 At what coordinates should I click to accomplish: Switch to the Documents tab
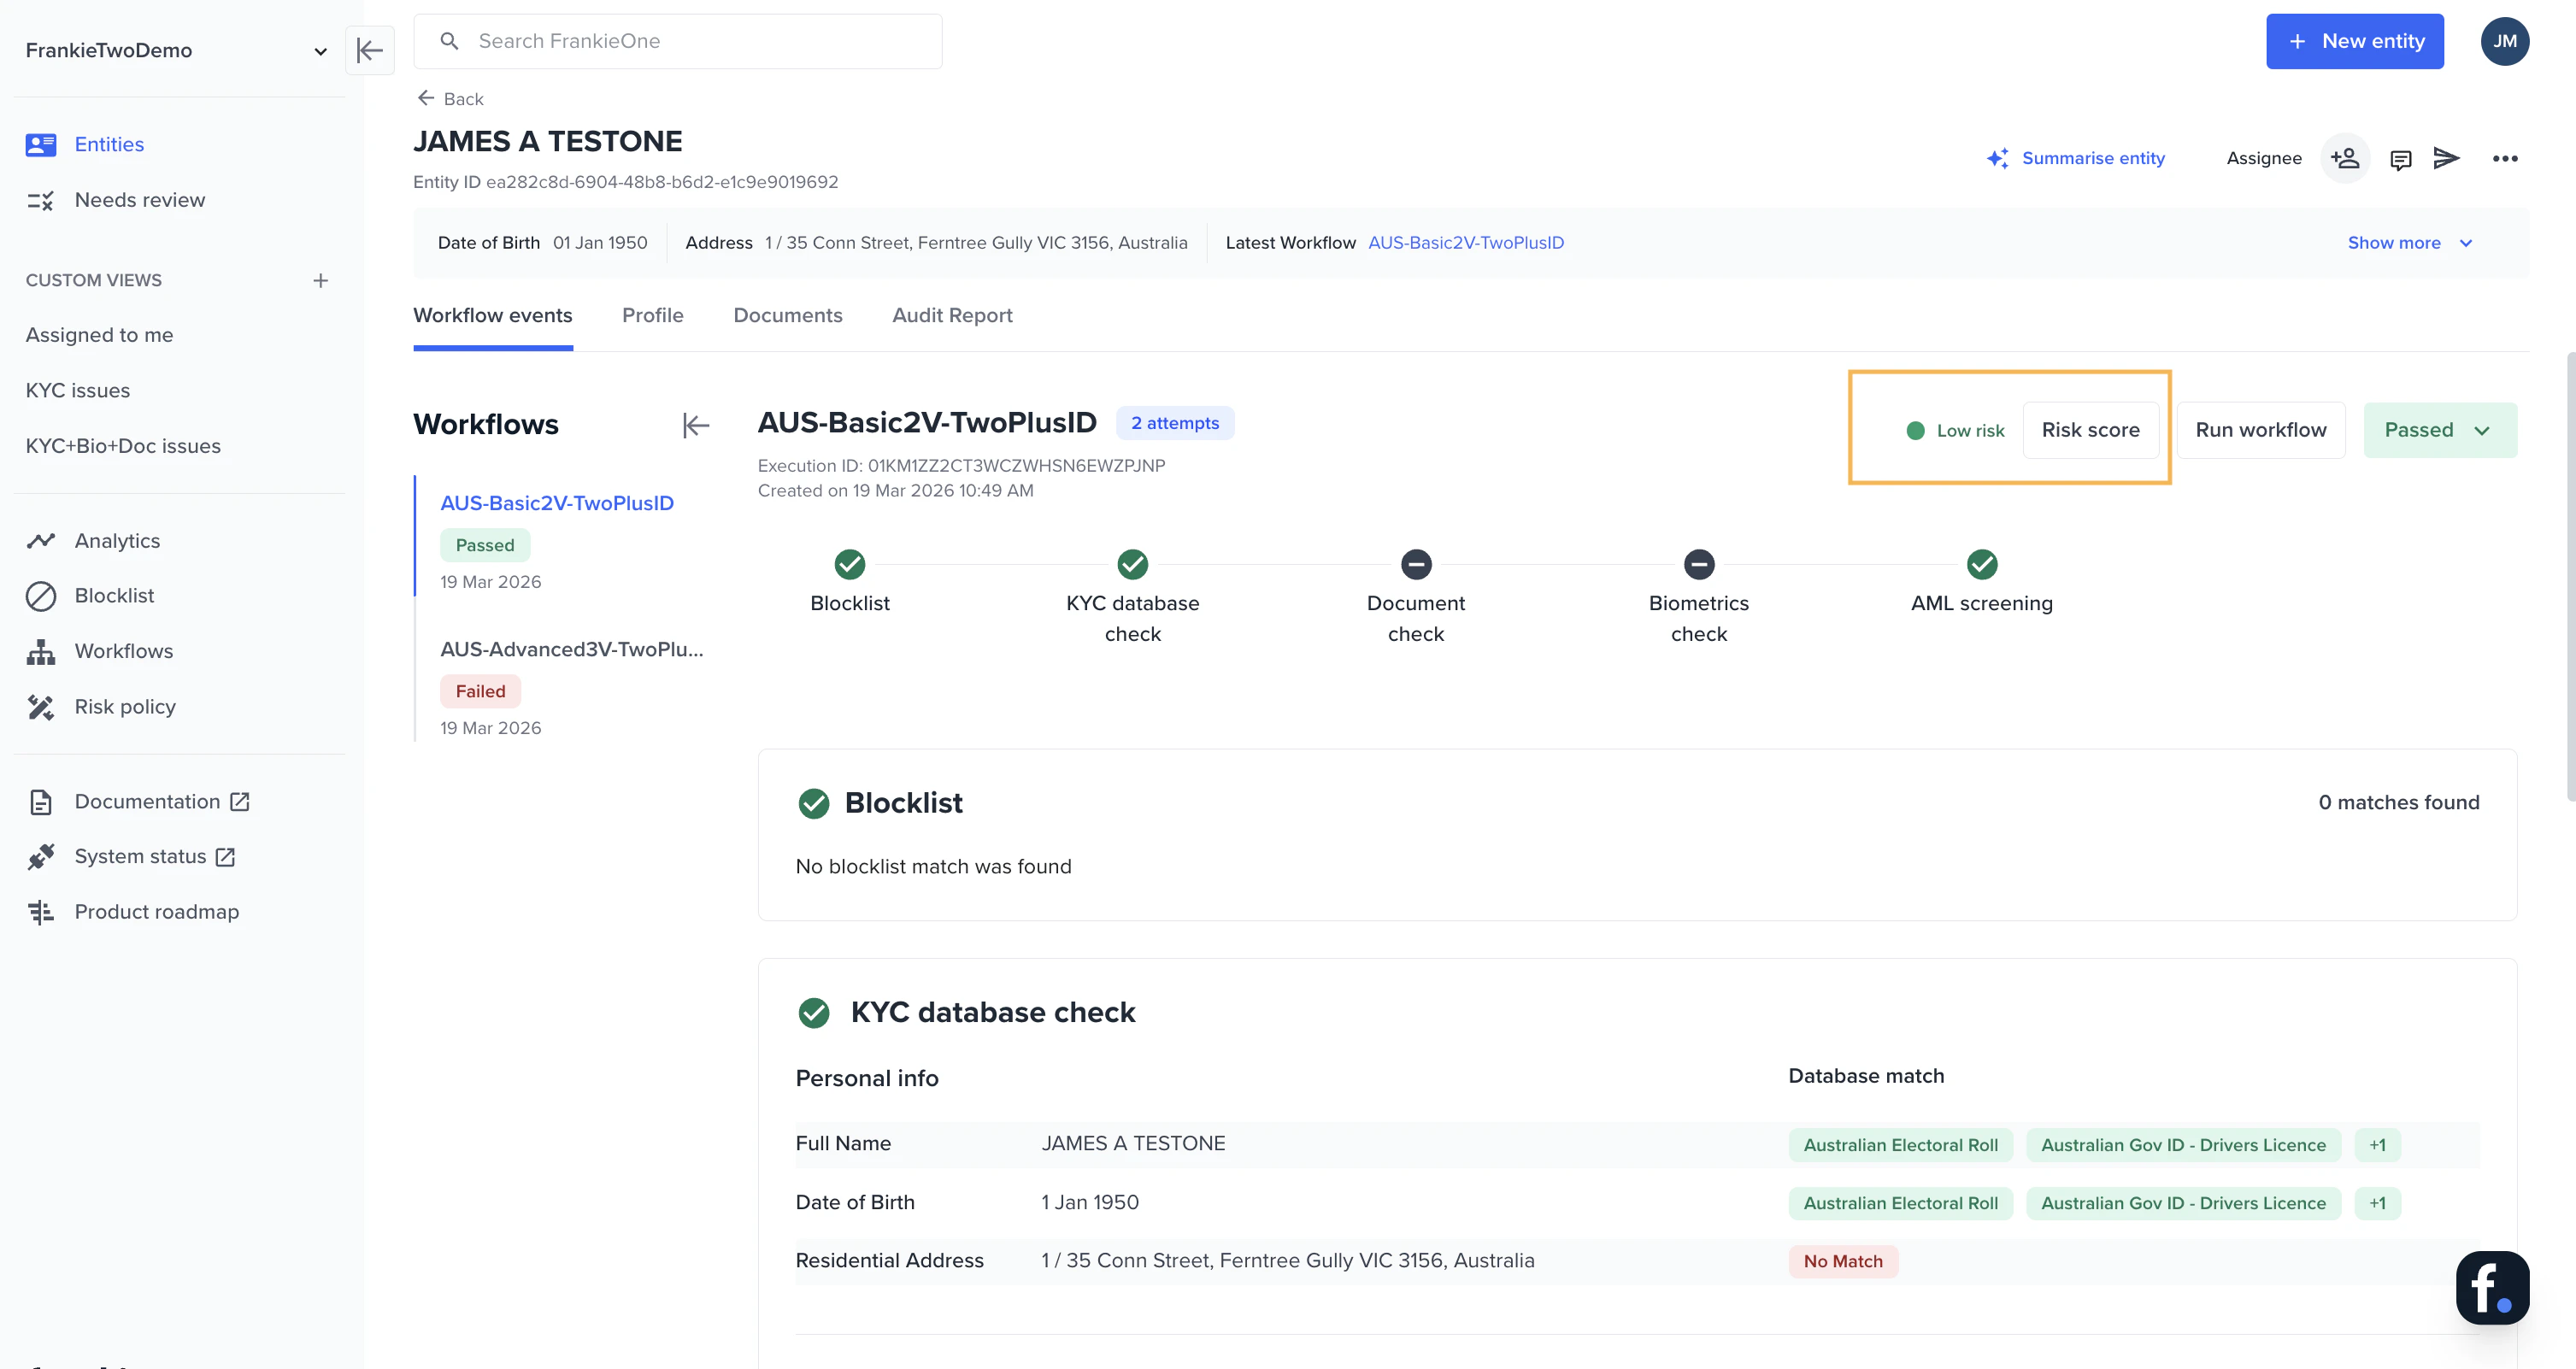point(787,315)
